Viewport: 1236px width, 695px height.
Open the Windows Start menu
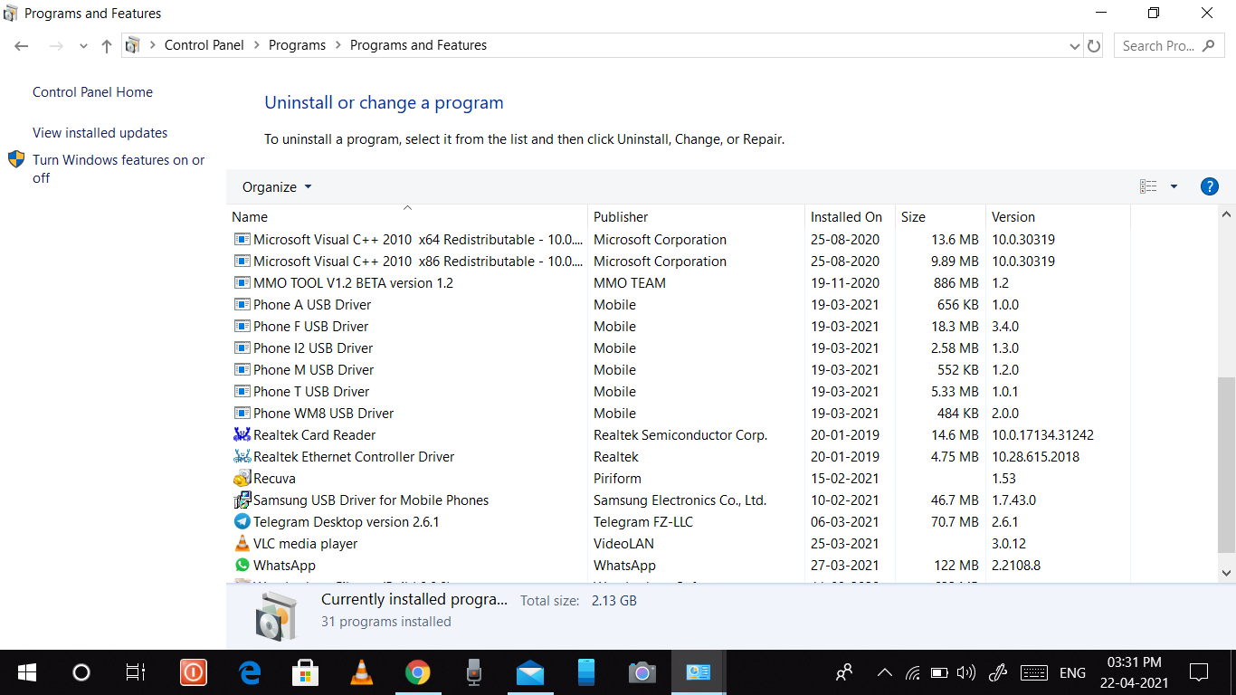coord(27,672)
